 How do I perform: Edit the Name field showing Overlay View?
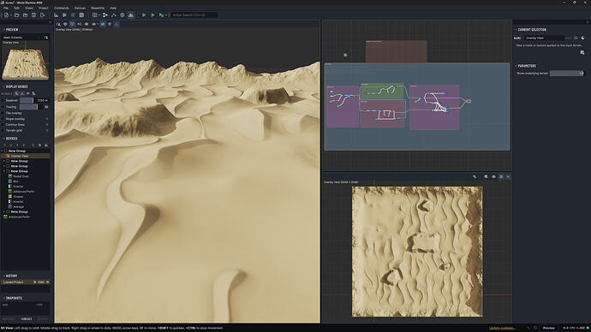coord(544,38)
